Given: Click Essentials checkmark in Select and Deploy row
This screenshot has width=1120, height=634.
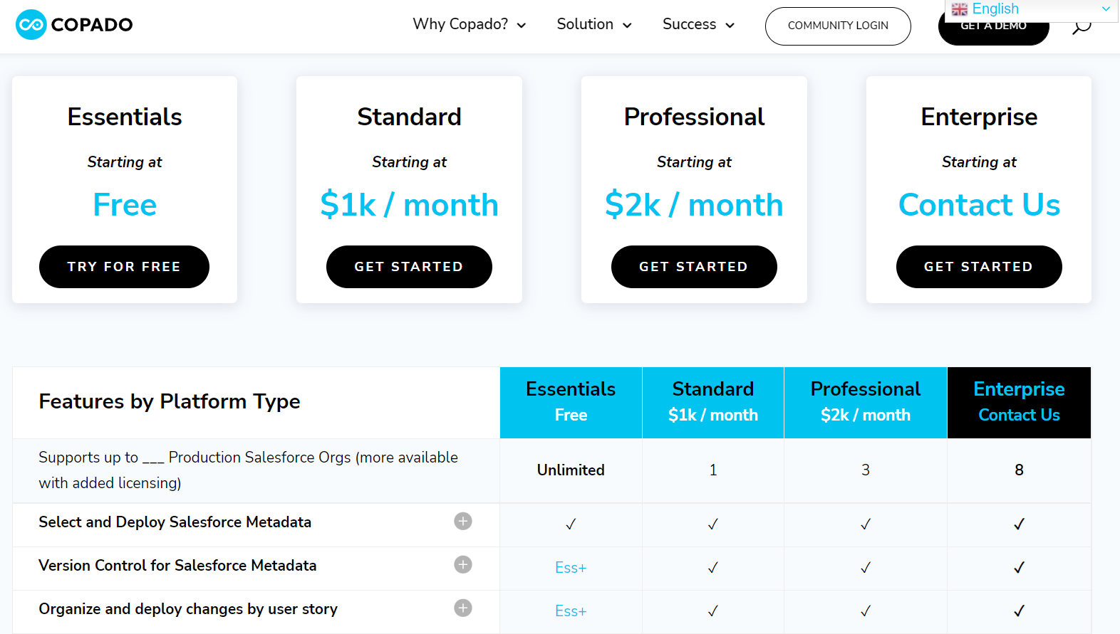Looking at the screenshot, I should [x=571, y=524].
